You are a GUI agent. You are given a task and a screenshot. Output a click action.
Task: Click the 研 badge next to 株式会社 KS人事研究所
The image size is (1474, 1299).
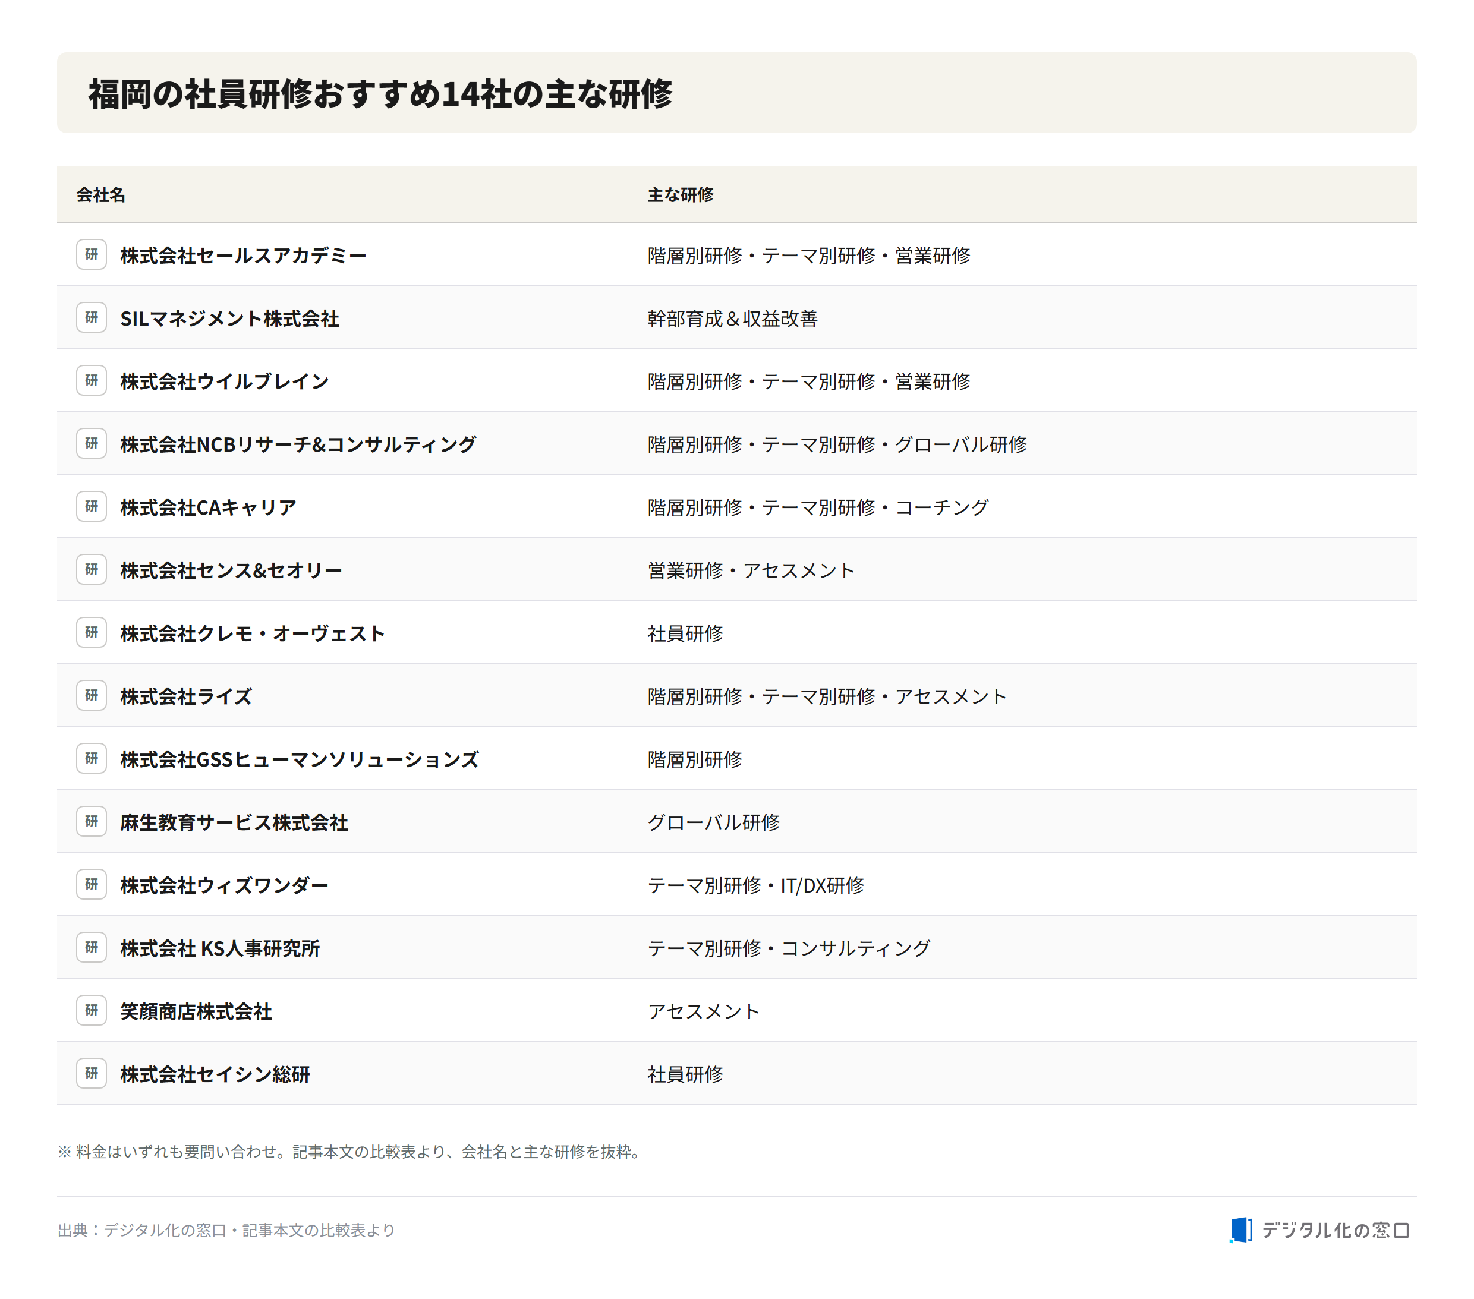tap(92, 948)
